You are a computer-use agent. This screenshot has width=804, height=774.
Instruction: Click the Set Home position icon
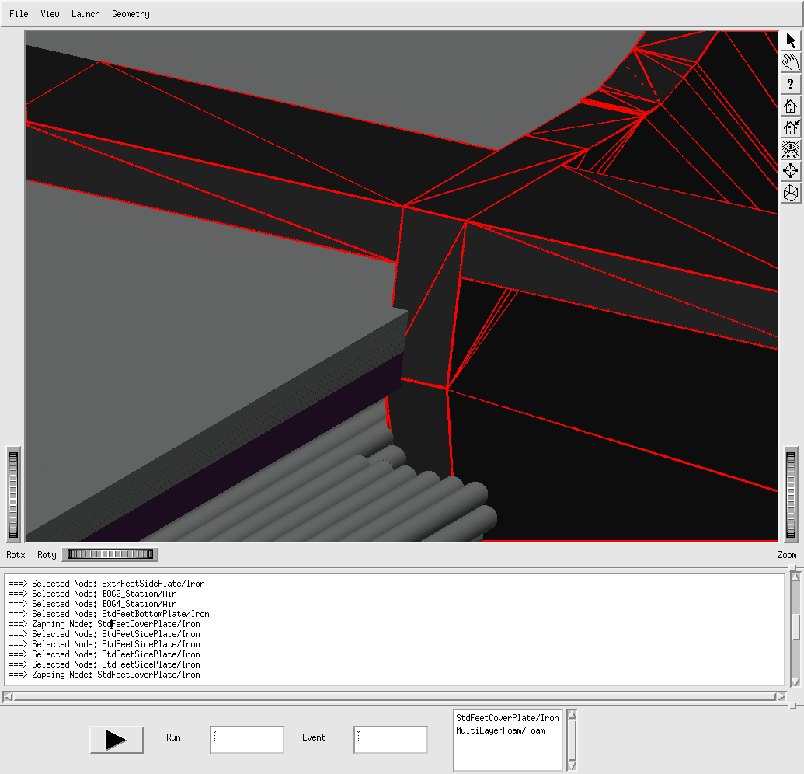click(x=790, y=128)
